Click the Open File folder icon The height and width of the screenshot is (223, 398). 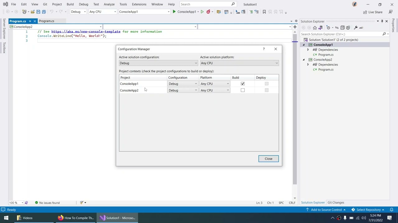[32, 12]
